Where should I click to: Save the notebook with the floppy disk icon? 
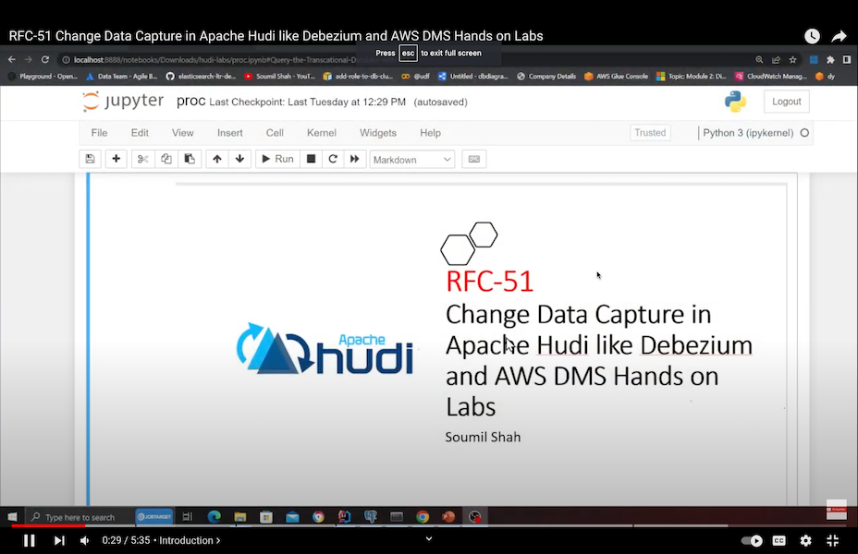(x=90, y=159)
